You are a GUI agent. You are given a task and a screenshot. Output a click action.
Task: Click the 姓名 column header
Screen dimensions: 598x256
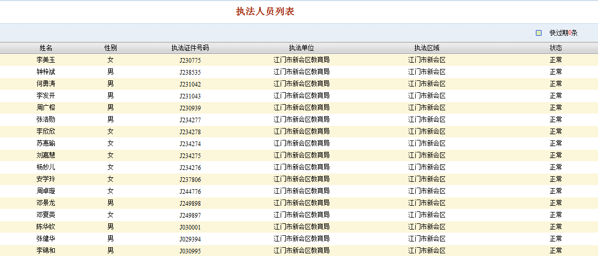pos(46,48)
